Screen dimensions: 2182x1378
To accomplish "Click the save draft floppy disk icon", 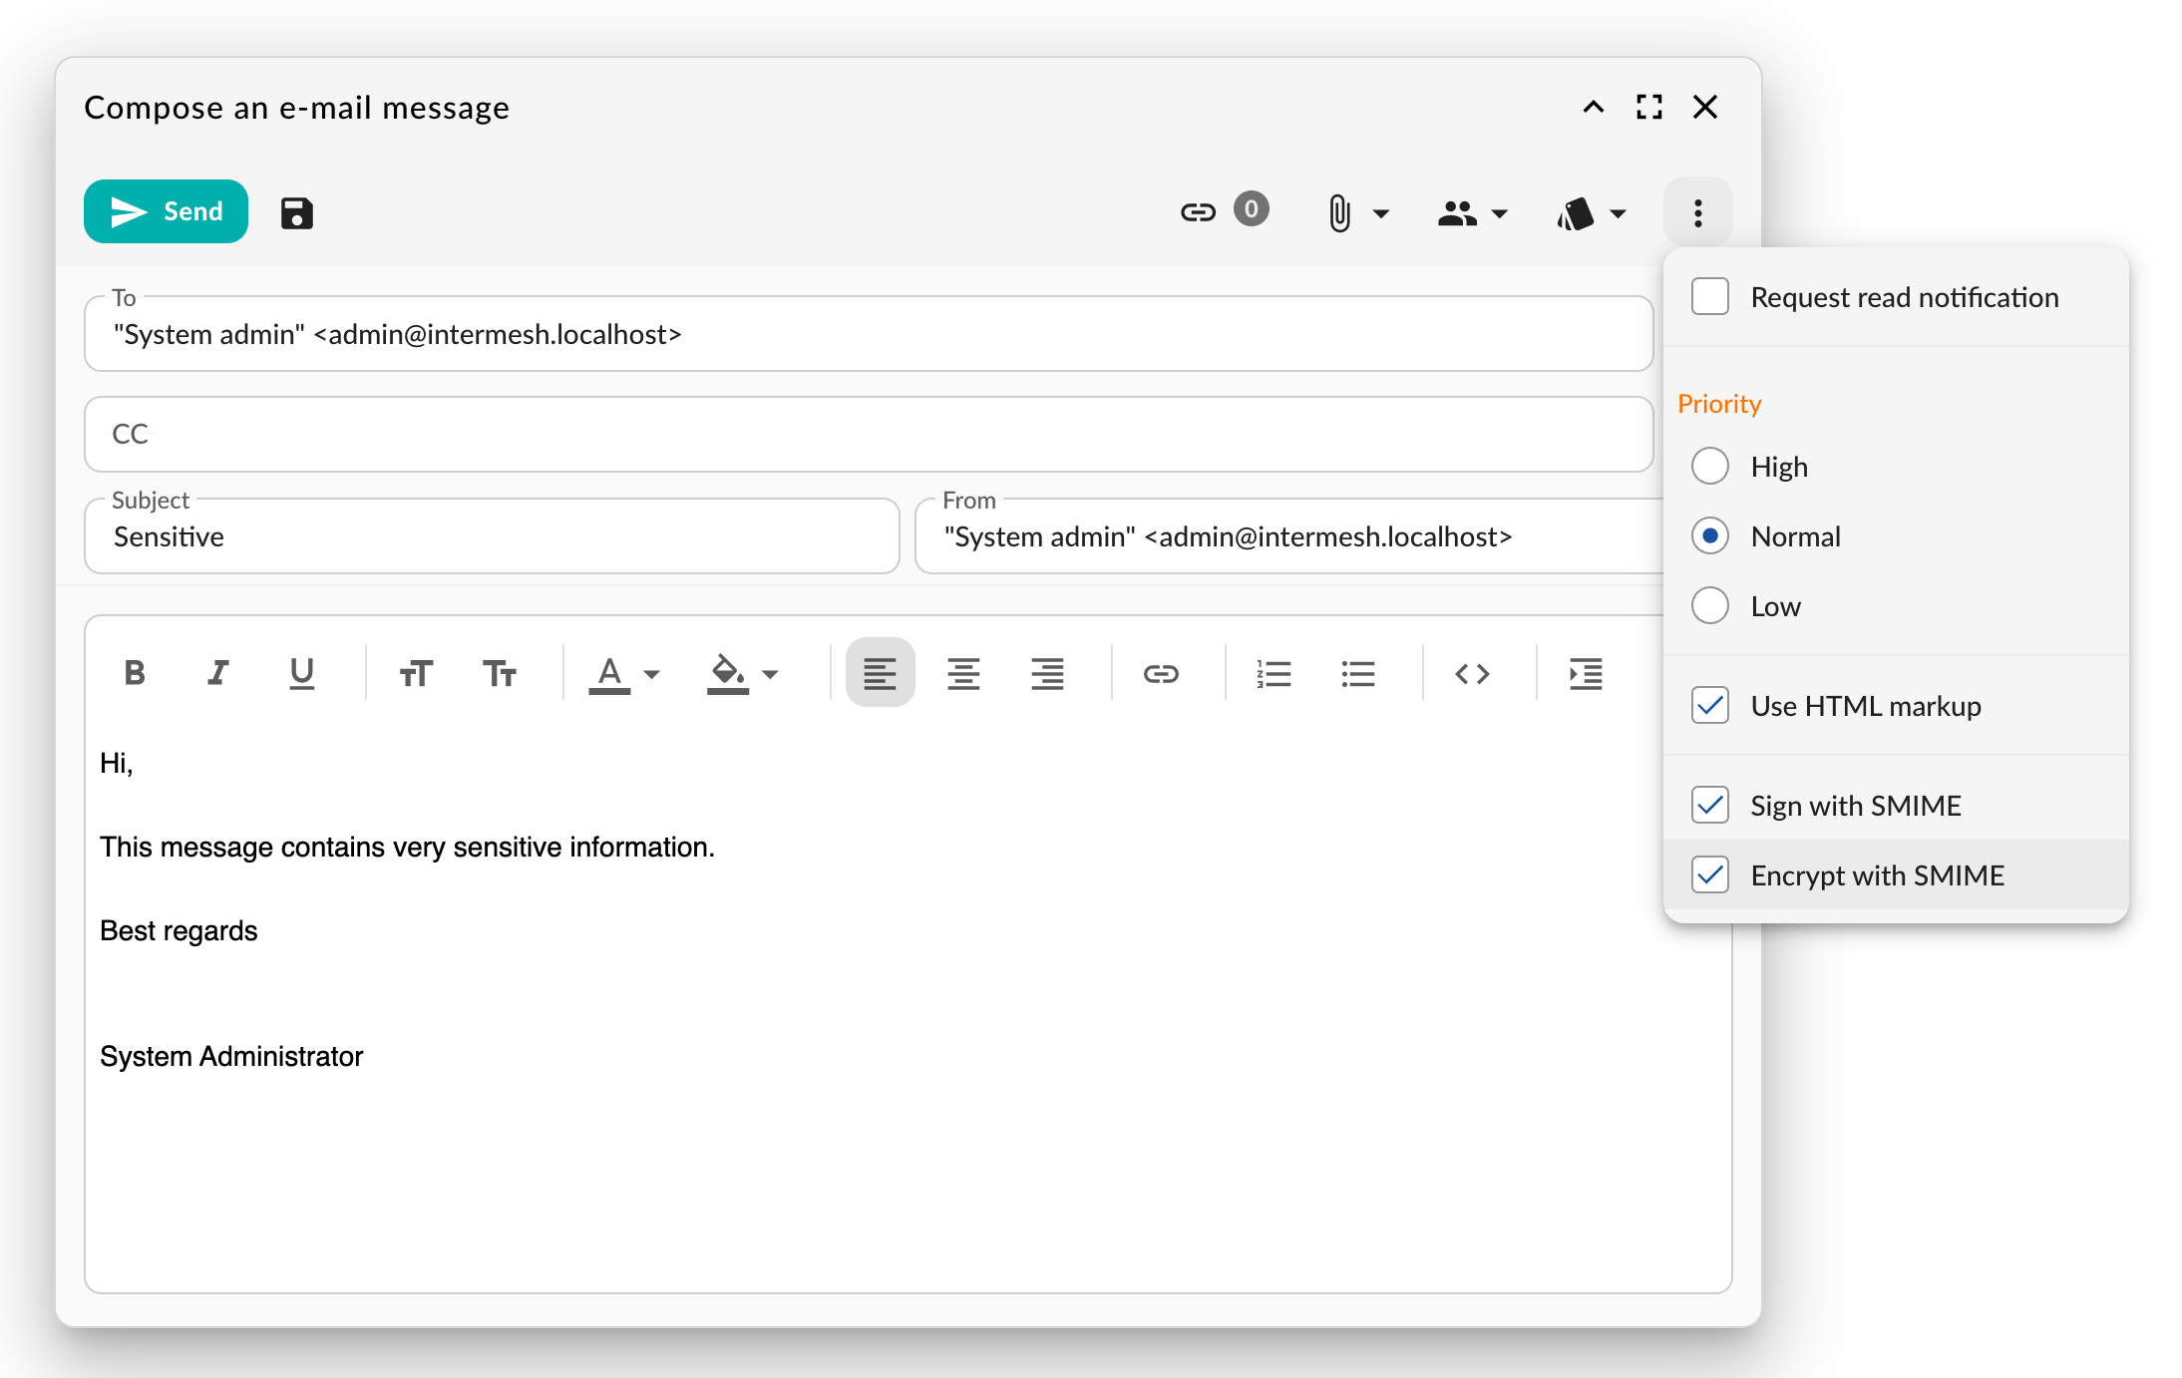I will click(x=296, y=212).
